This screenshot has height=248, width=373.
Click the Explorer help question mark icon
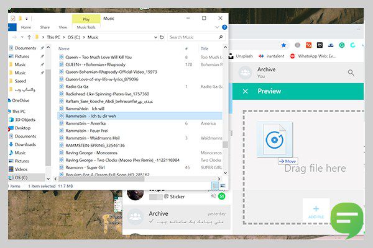(224, 27)
